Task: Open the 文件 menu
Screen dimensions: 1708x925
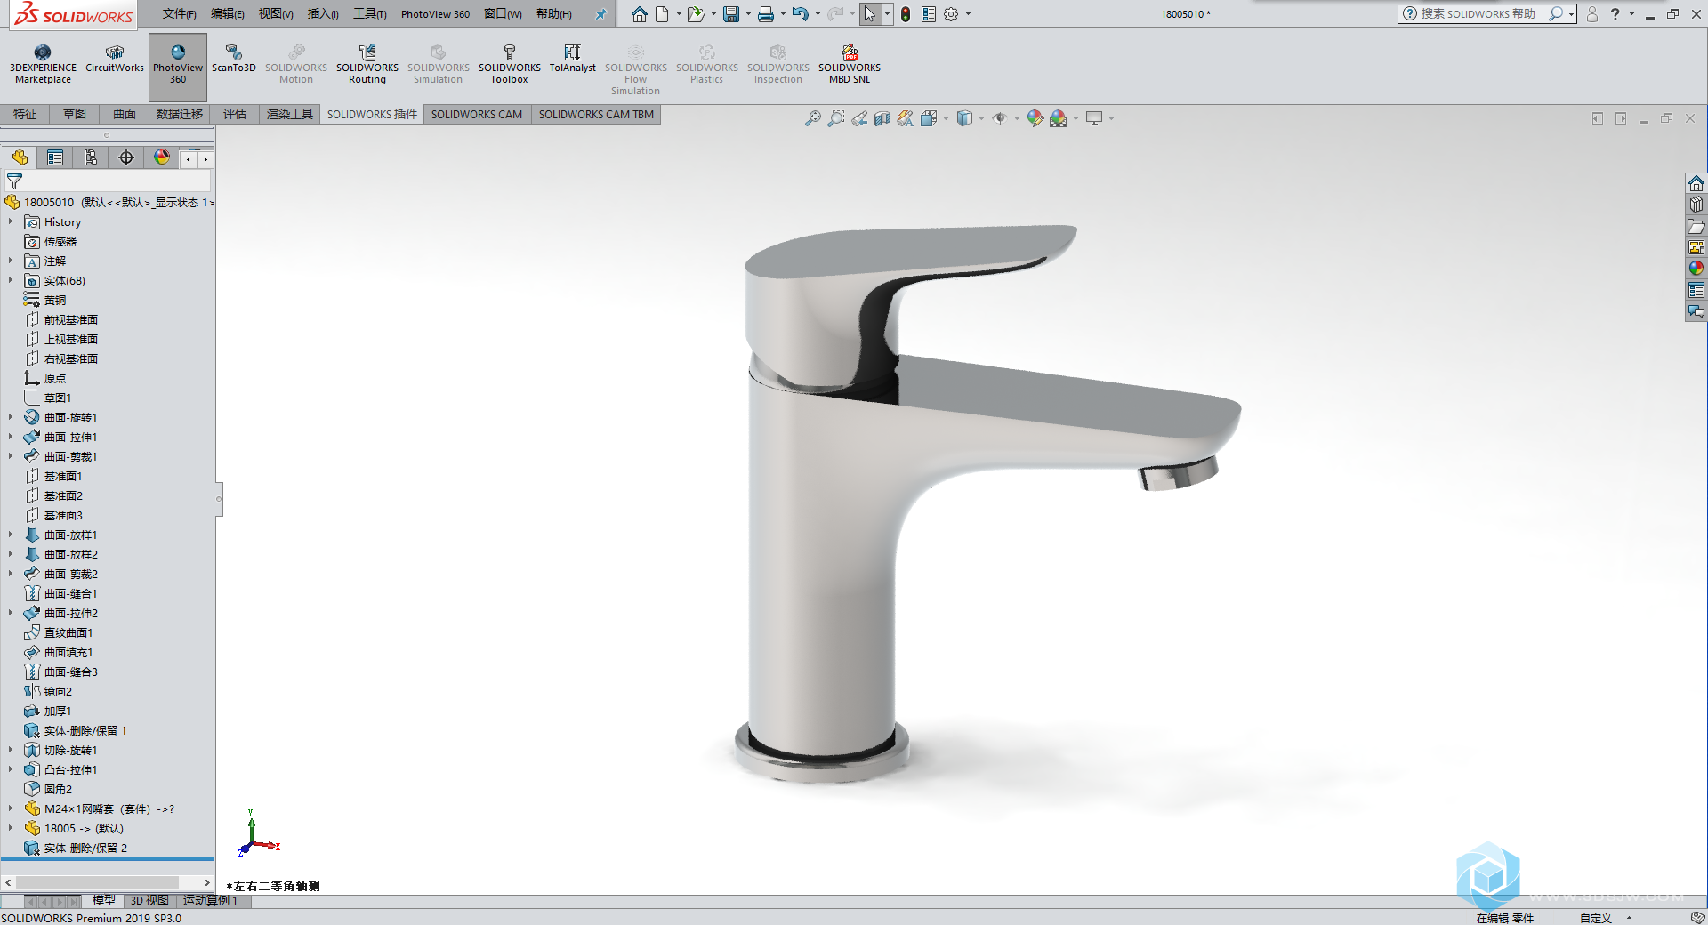Action: 179,14
